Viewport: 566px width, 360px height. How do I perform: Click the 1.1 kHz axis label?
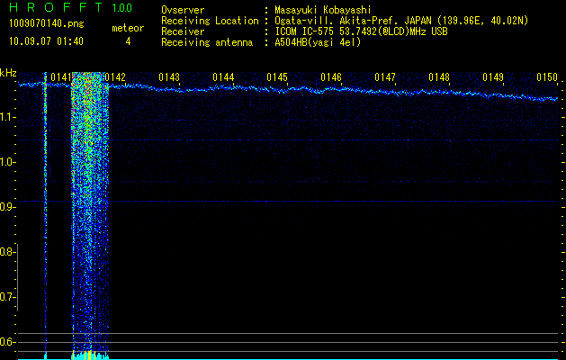pos(6,117)
